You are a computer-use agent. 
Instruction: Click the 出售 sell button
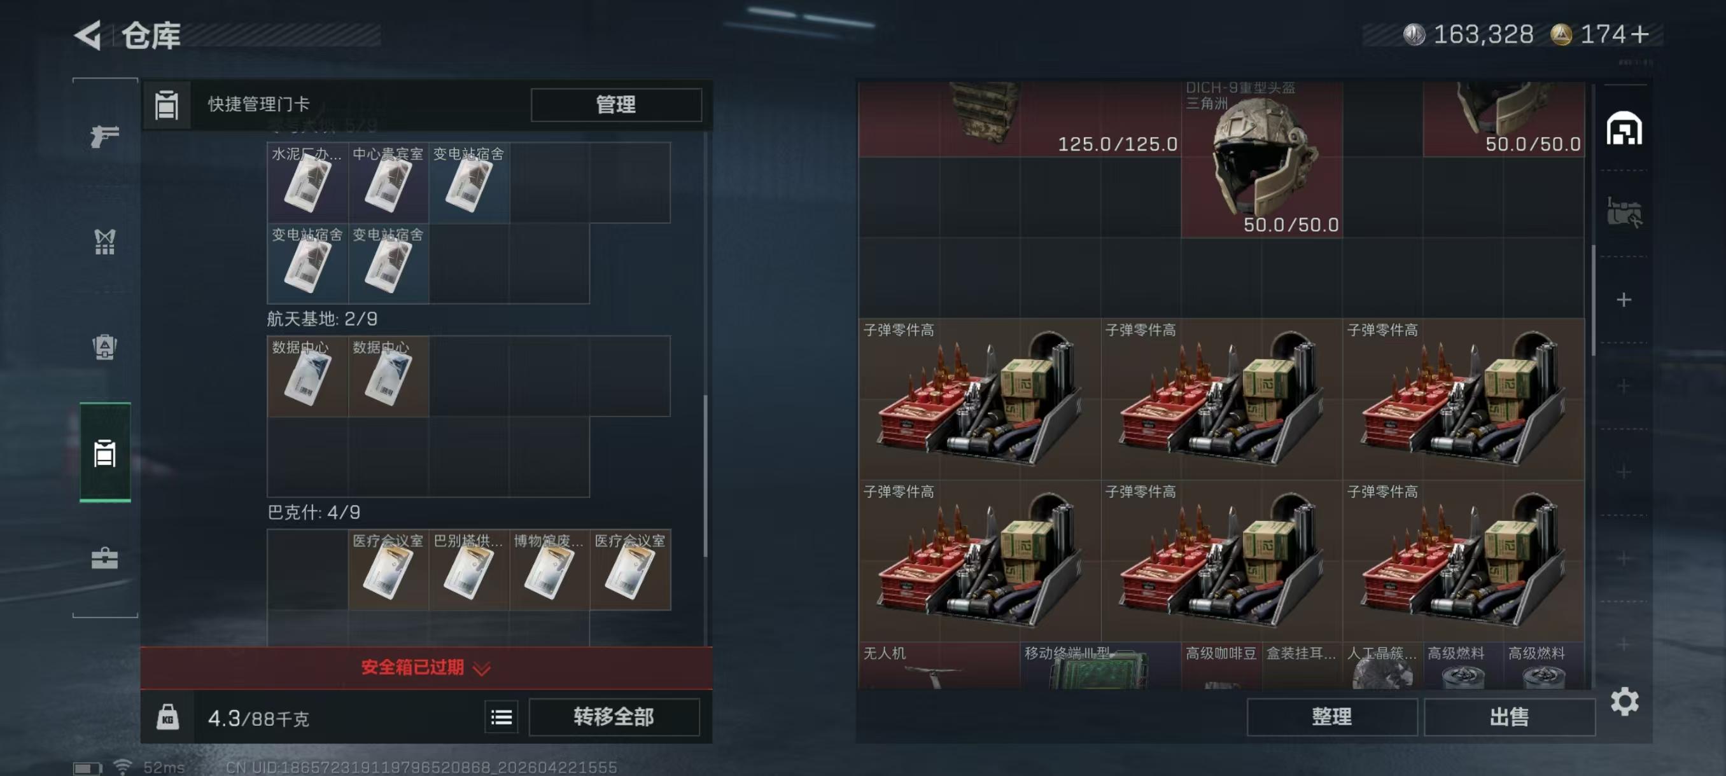(1509, 717)
